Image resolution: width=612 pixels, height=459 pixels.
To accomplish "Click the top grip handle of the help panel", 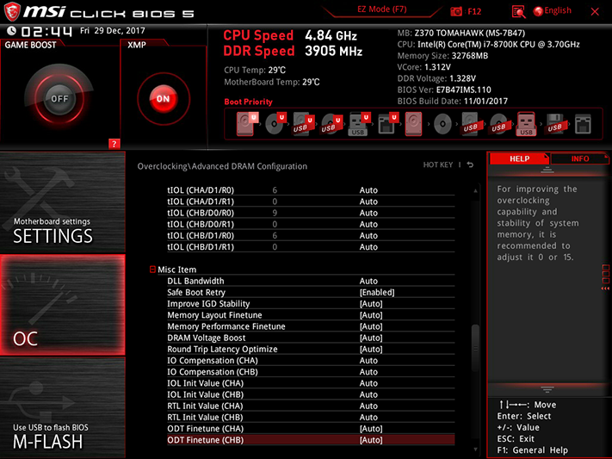I will (x=547, y=170).
